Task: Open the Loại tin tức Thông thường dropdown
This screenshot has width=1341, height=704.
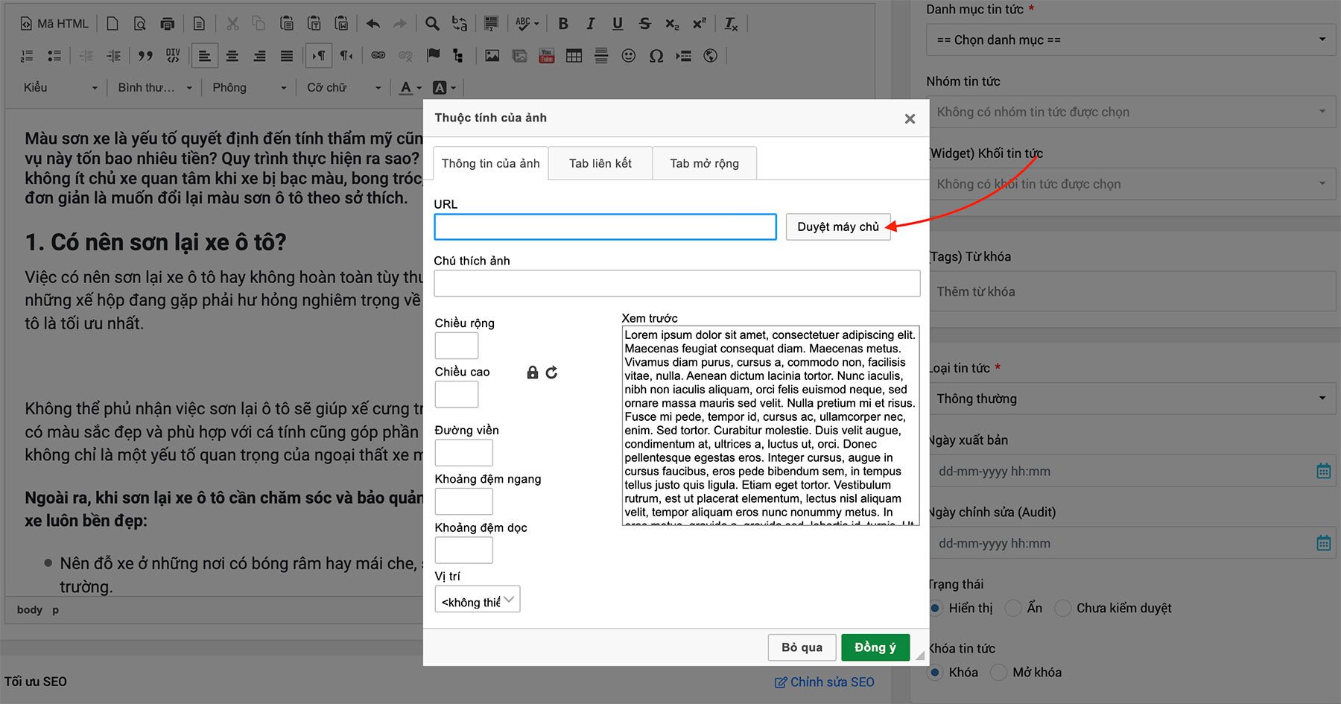Action: [x=1129, y=399]
